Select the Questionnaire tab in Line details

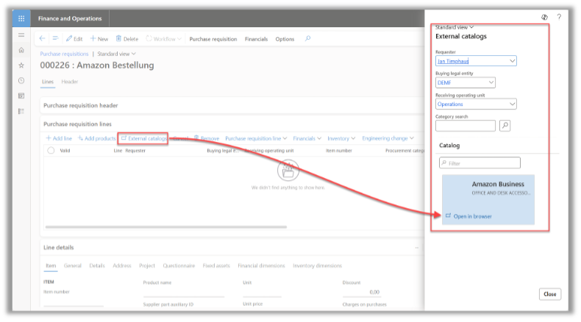coord(179,265)
